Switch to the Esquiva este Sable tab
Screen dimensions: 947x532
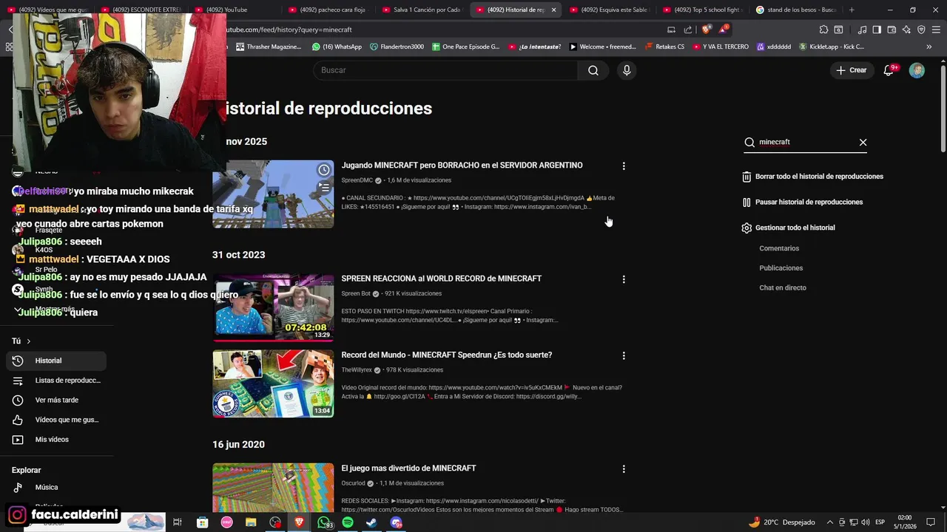click(609, 10)
